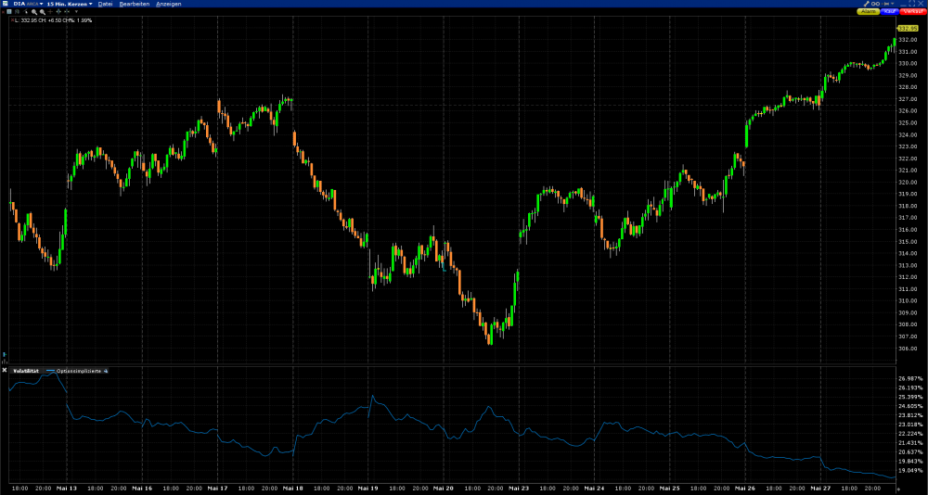Click the yellow Alarm button

click(x=869, y=11)
